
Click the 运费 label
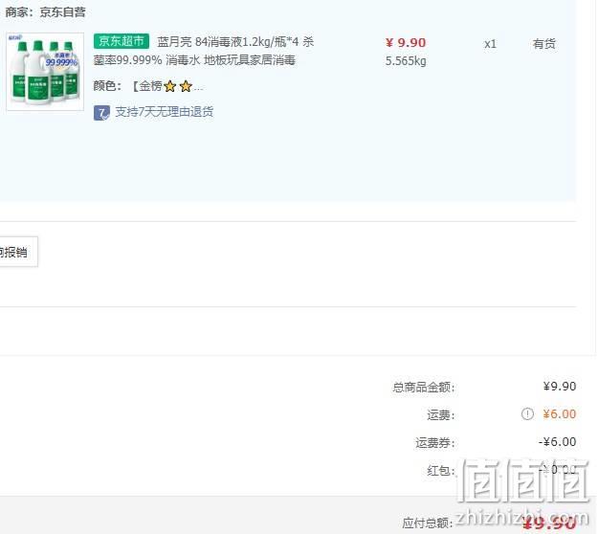[x=441, y=415]
